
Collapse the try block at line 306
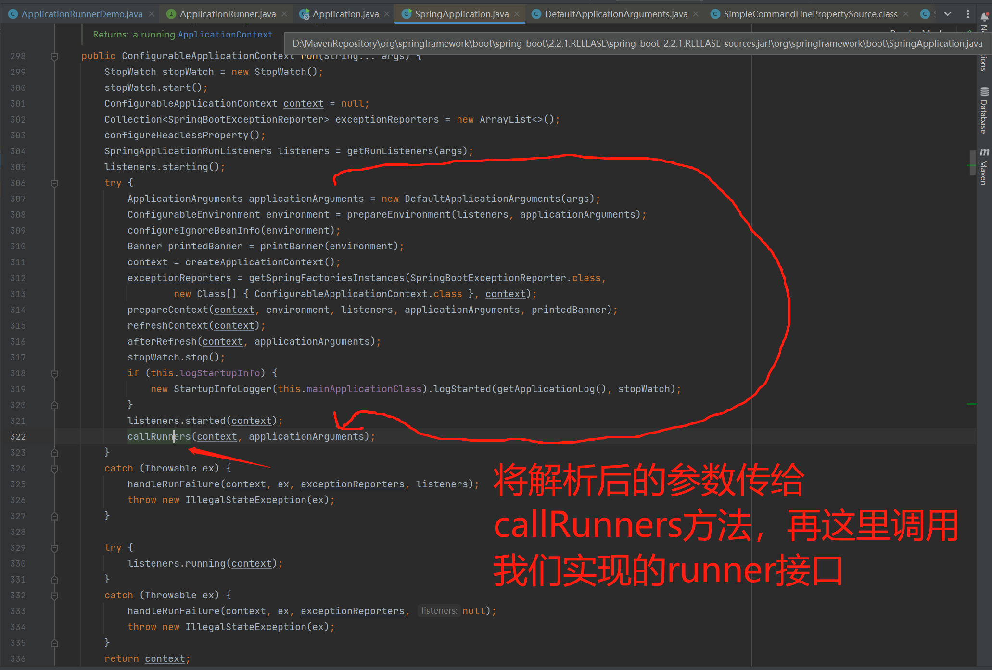(x=55, y=183)
